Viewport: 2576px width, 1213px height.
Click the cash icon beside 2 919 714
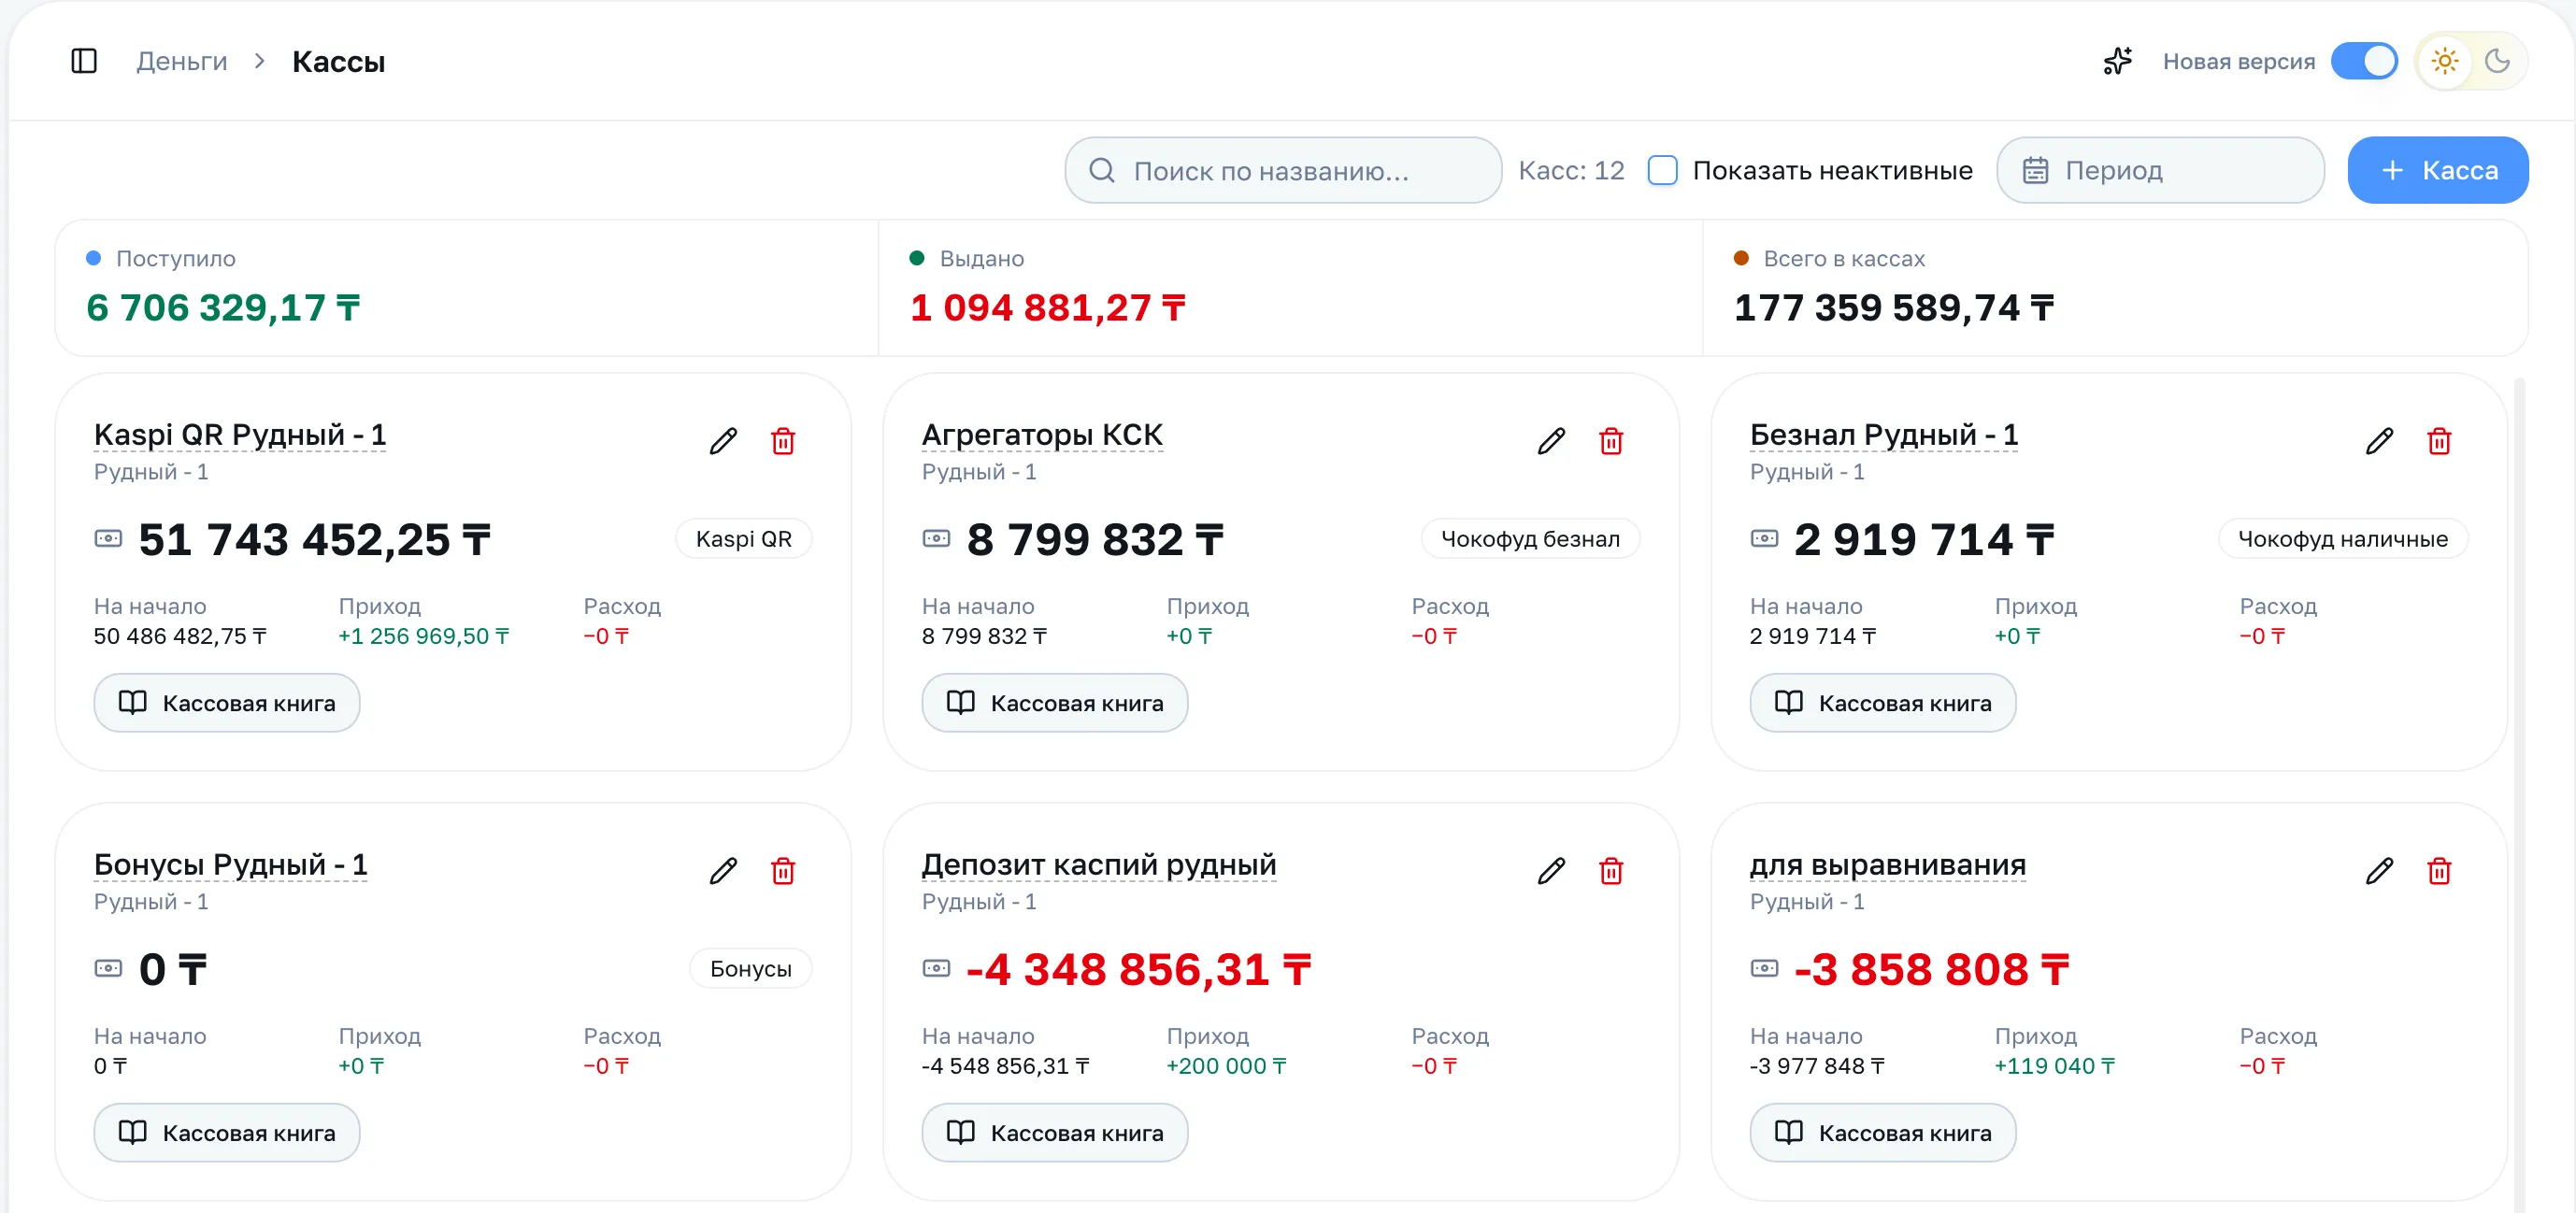click(1764, 539)
